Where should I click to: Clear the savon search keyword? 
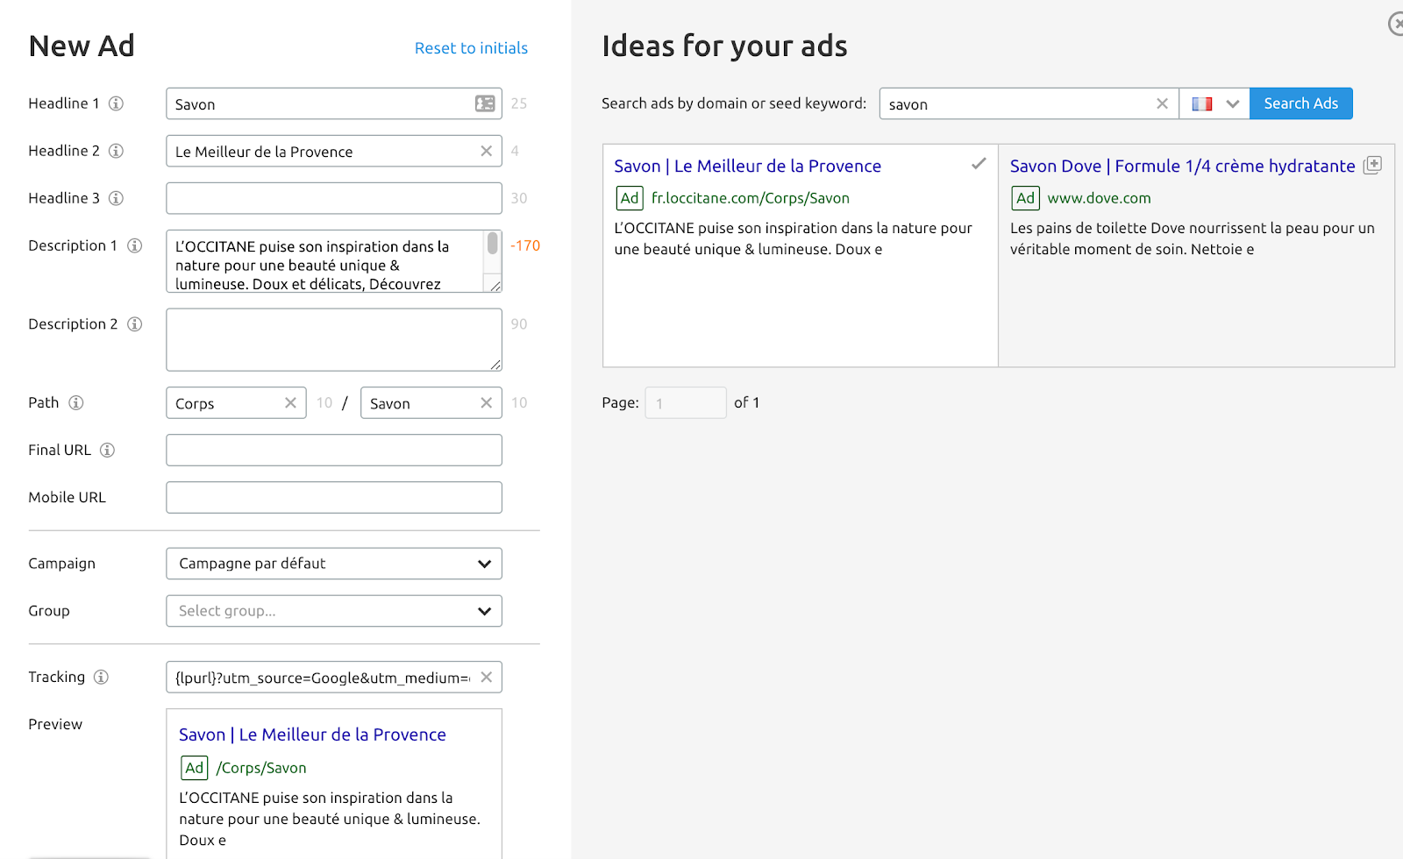(1162, 103)
